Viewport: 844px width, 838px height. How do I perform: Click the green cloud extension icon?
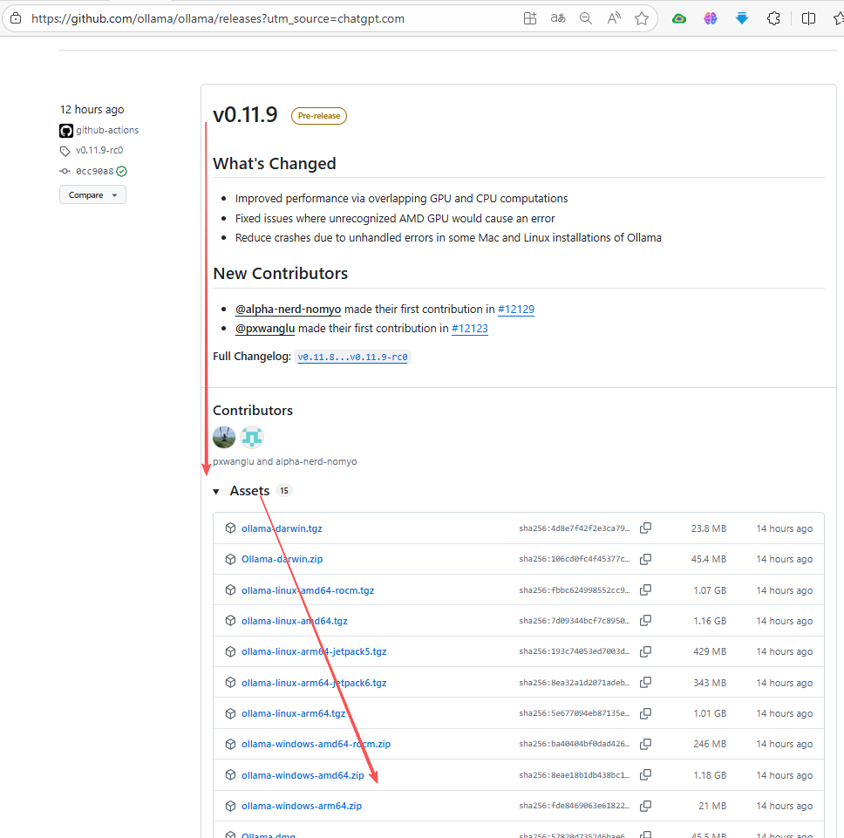(x=679, y=19)
